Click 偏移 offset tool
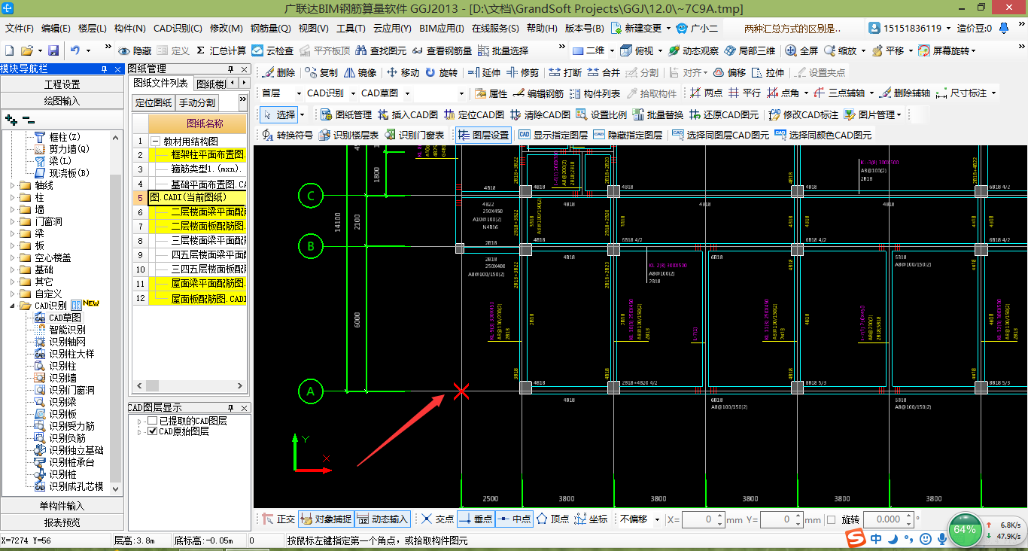Screen dimensions: 1028x551 tap(729, 72)
